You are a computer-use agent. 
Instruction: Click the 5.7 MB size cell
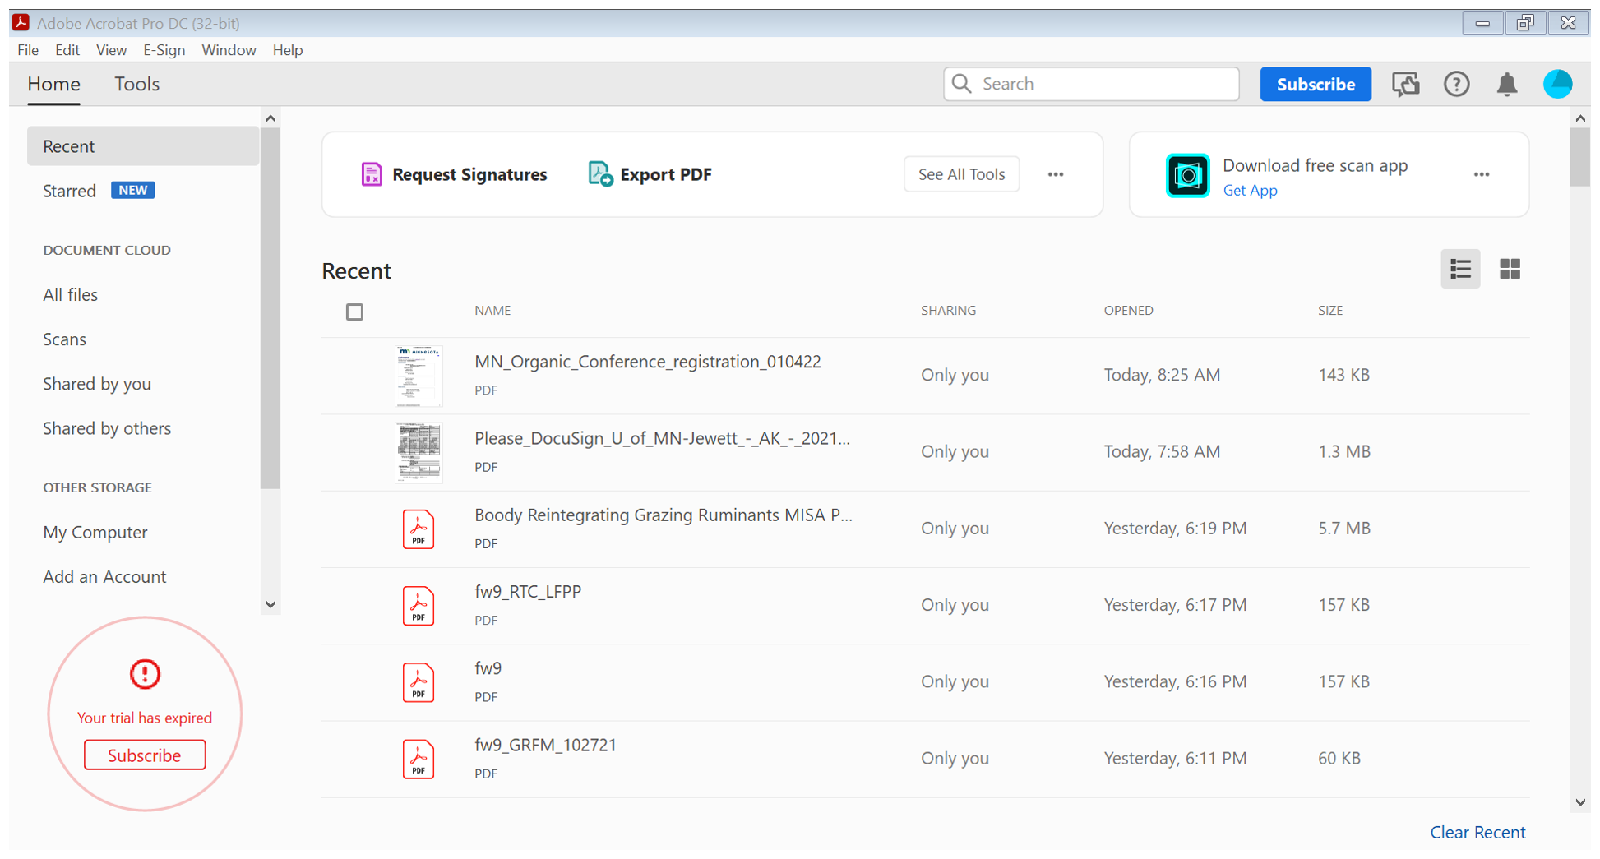pos(1344,529)
